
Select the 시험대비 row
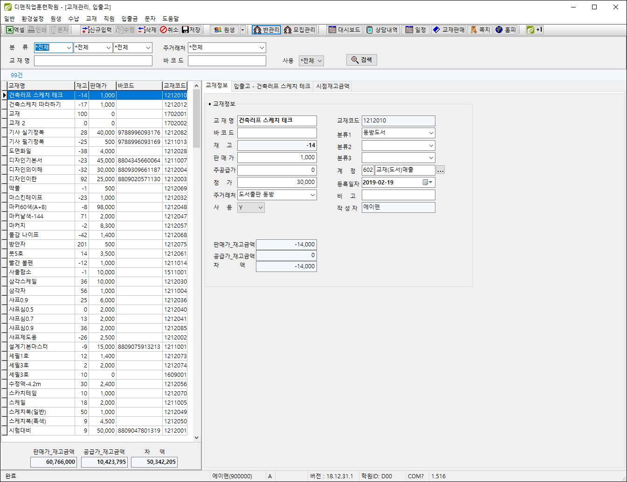coord(97,430)
